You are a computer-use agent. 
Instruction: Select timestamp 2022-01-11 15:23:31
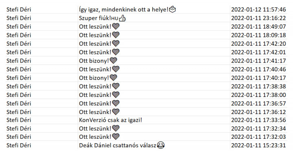pos(258,145)
